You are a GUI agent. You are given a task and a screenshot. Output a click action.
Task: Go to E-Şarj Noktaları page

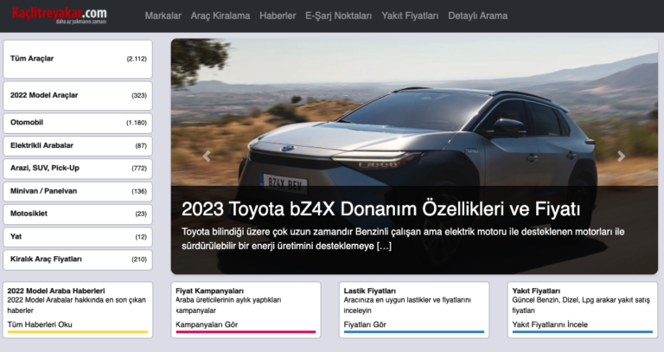(338, 16)
